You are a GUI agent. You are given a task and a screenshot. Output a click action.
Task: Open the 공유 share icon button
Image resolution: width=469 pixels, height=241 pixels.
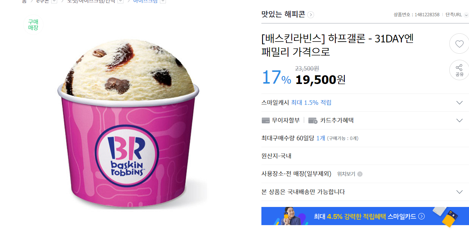459,70
